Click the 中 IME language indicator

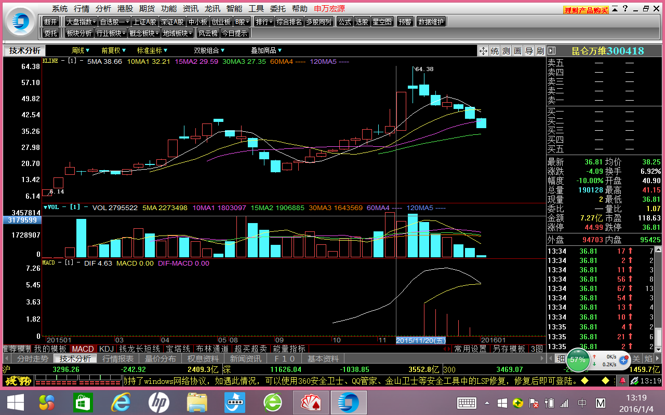(x=582, y=403)
